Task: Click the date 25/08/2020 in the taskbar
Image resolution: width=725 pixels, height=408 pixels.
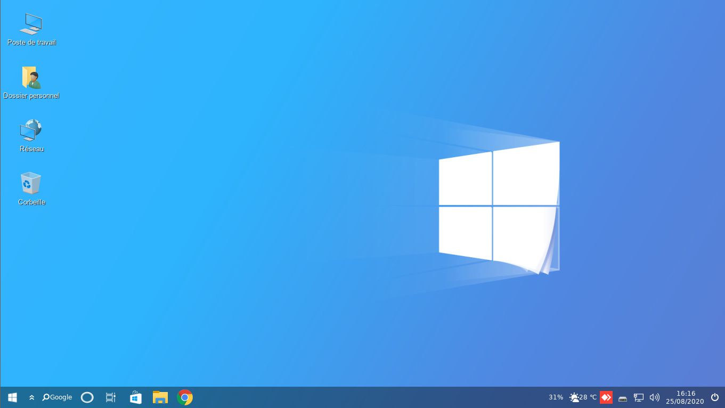Action: click(x=685, y=402)
